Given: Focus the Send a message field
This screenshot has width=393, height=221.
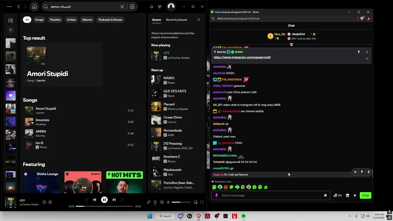Looking at the screenshot, I should pos(271,196).
